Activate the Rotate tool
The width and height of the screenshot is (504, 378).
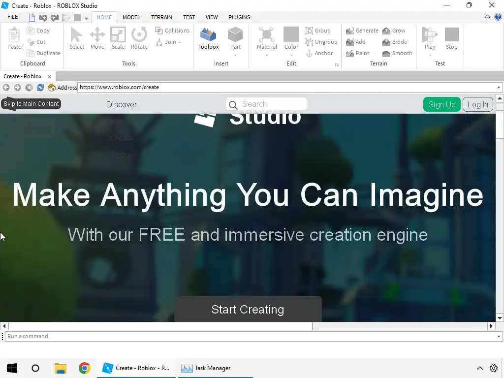139,38
